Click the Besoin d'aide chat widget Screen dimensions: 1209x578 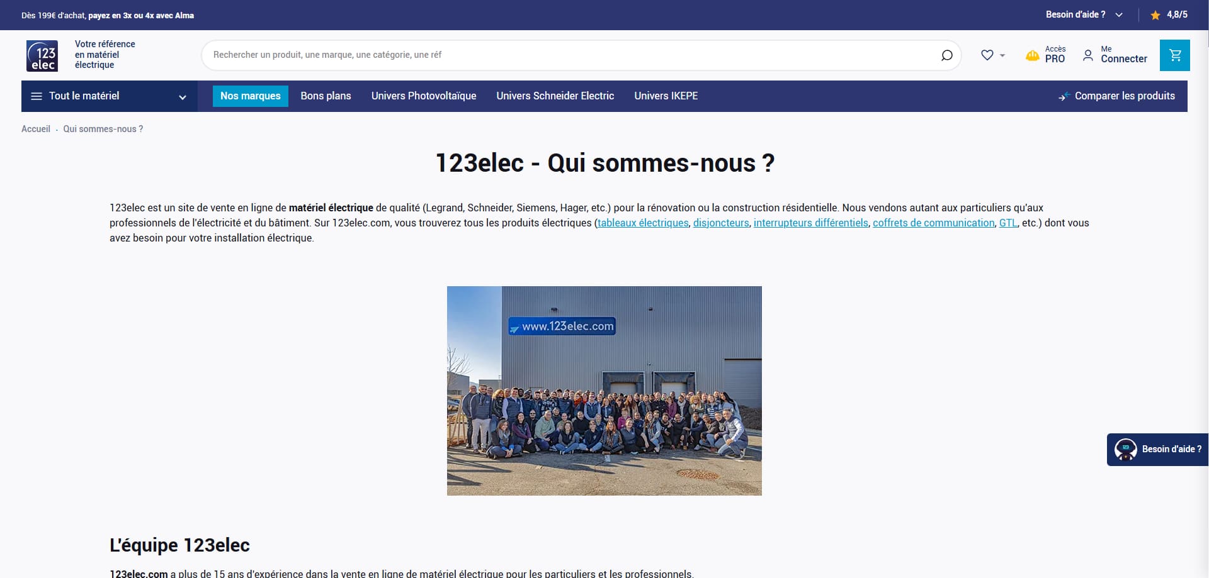pos(1157,450)
